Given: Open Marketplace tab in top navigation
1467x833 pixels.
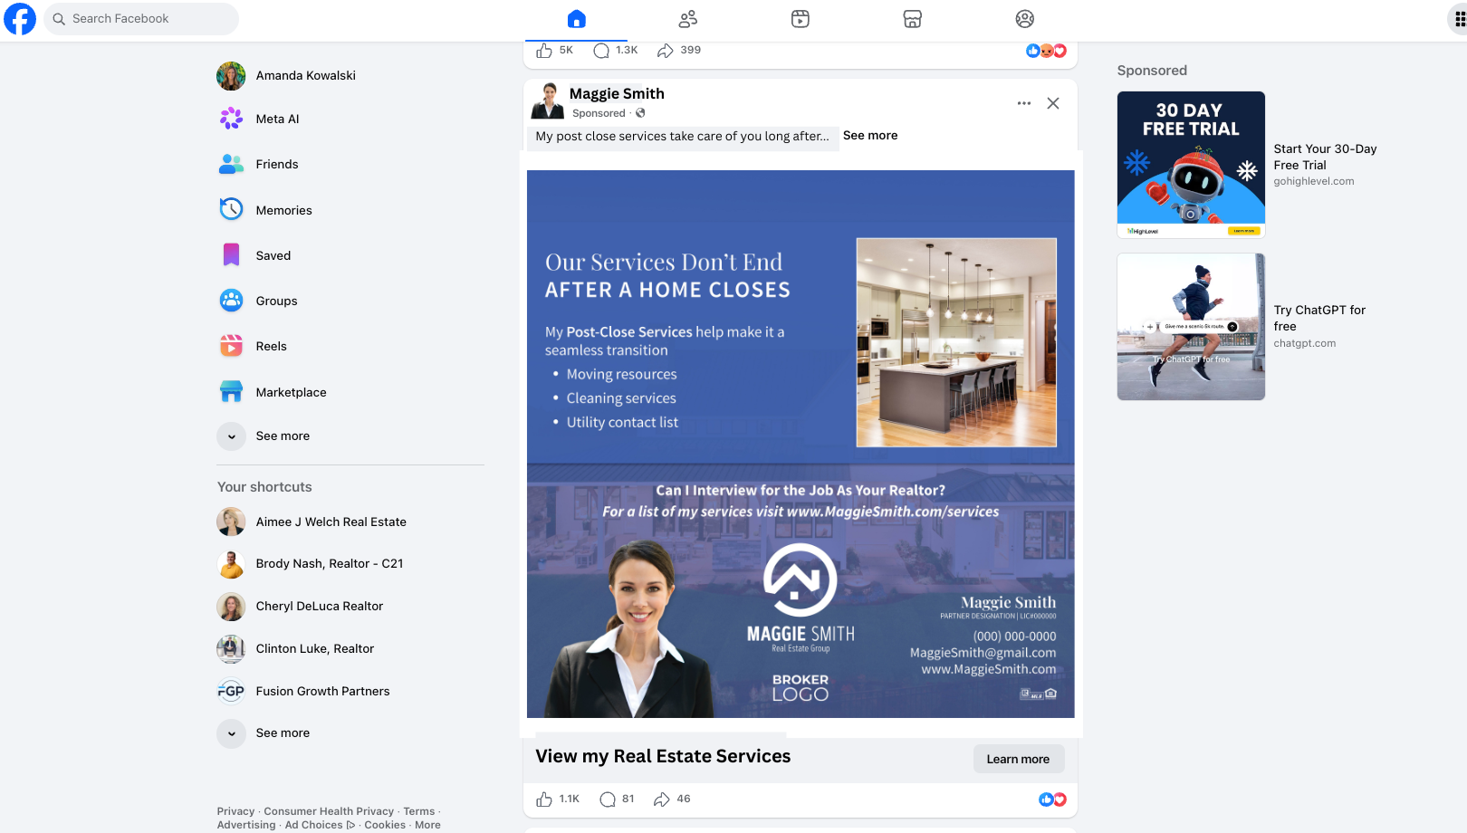Looking at the screenshot, I should [x=913, y=19].
